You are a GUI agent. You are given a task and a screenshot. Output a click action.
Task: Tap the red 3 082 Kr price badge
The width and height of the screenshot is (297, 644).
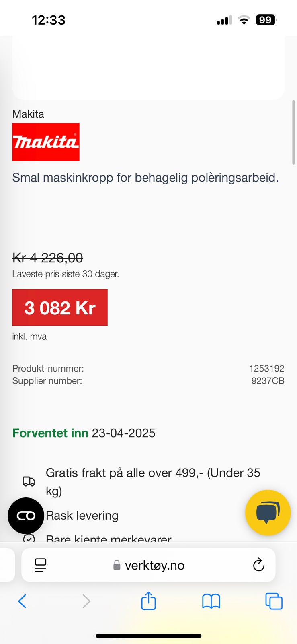[x=60, y=308]
